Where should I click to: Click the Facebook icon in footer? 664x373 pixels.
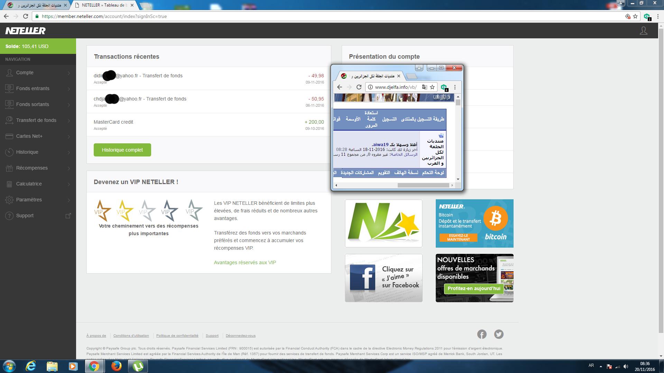[482, 334]
